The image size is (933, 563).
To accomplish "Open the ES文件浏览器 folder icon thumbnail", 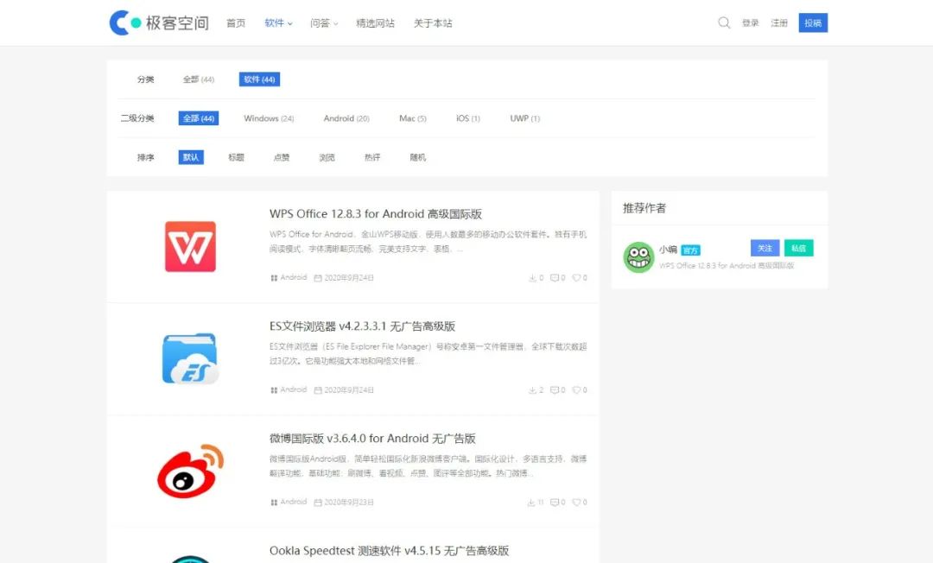I will [x=190, y=358].
